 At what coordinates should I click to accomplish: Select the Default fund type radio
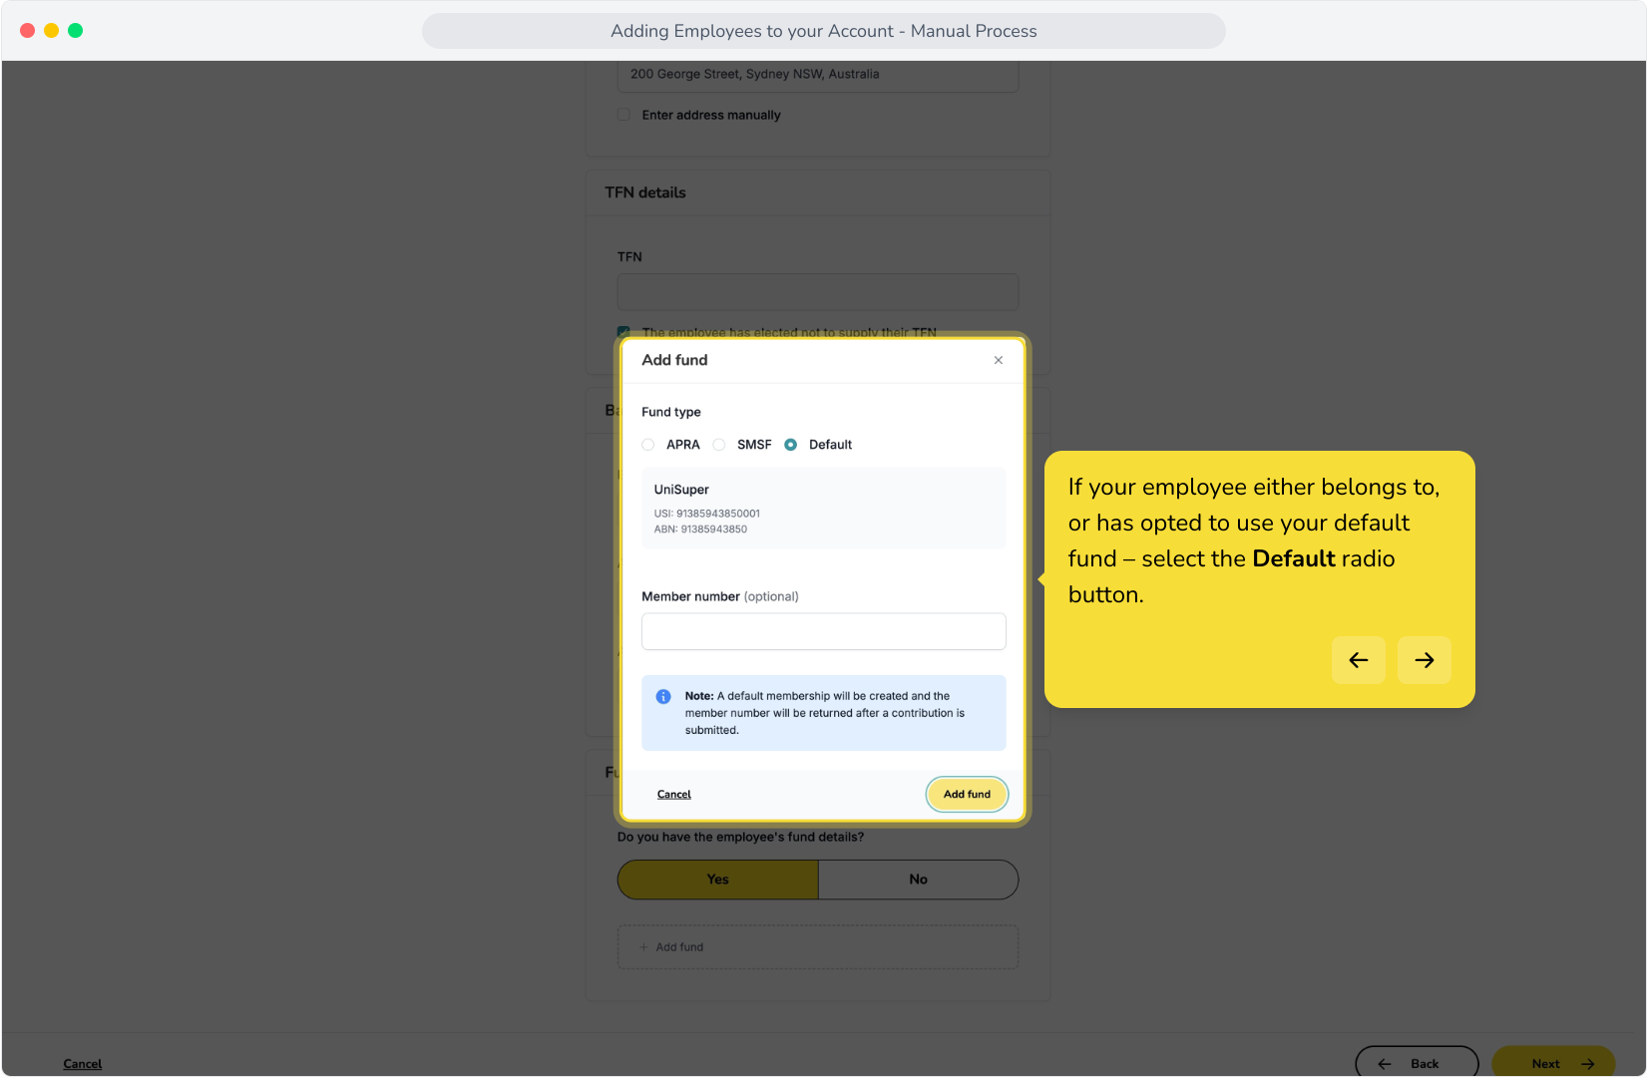[791, 445]
